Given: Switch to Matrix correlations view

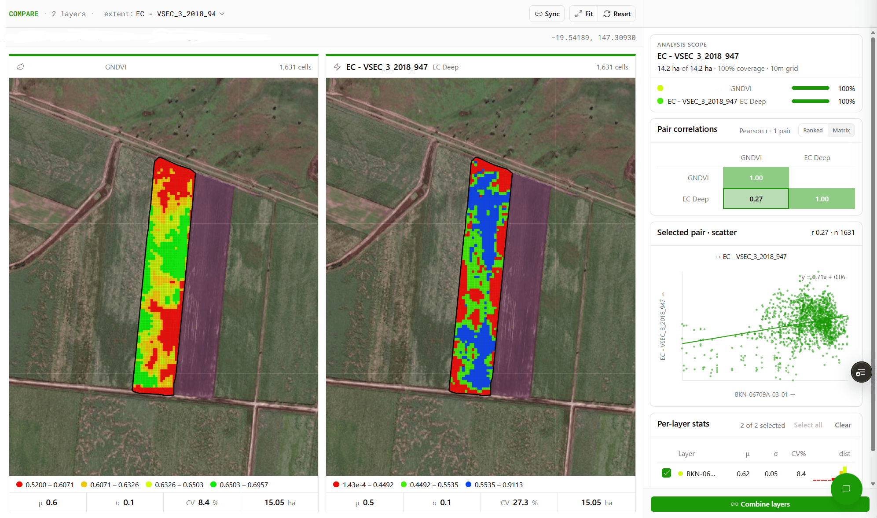Looking at the screenshot, I should coord(841,130).
